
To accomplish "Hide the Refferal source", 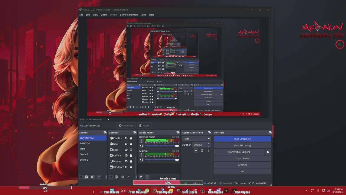I will [x=126, y=155].
